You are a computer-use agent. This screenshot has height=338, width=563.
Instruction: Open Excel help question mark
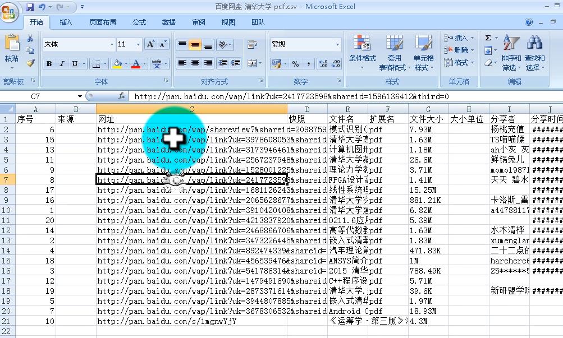(x=529, y=22)
